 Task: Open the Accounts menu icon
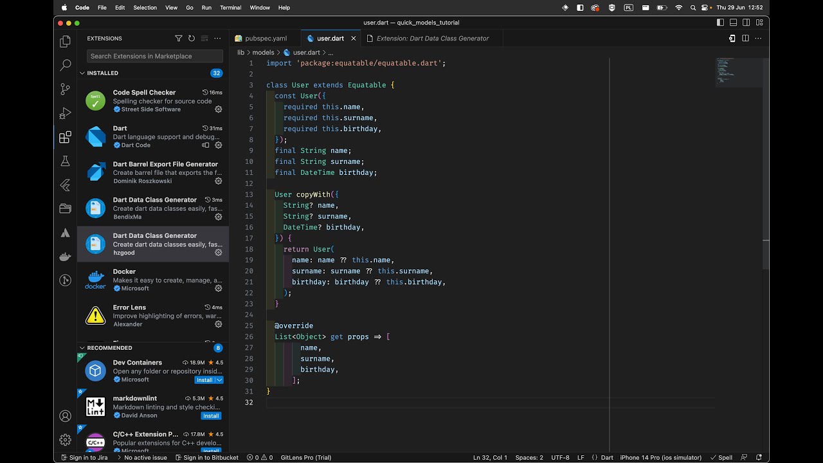point(65,416)
